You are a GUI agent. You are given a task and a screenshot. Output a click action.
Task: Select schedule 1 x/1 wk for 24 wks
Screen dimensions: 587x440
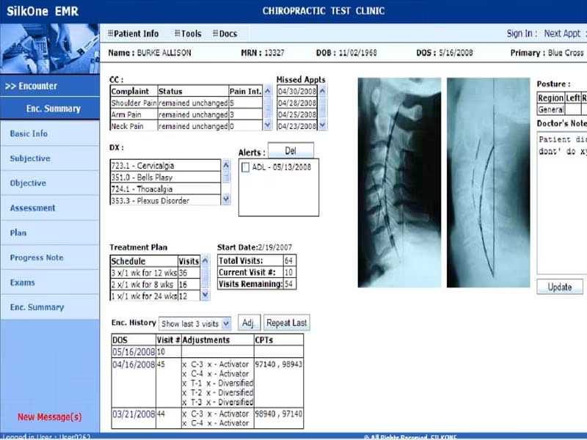pyautogui.click(x=156, y=296)
